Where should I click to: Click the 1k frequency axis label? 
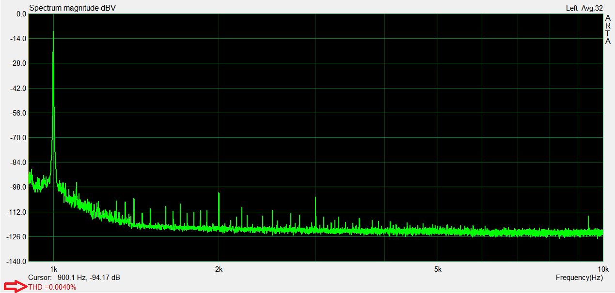point(53,269)
